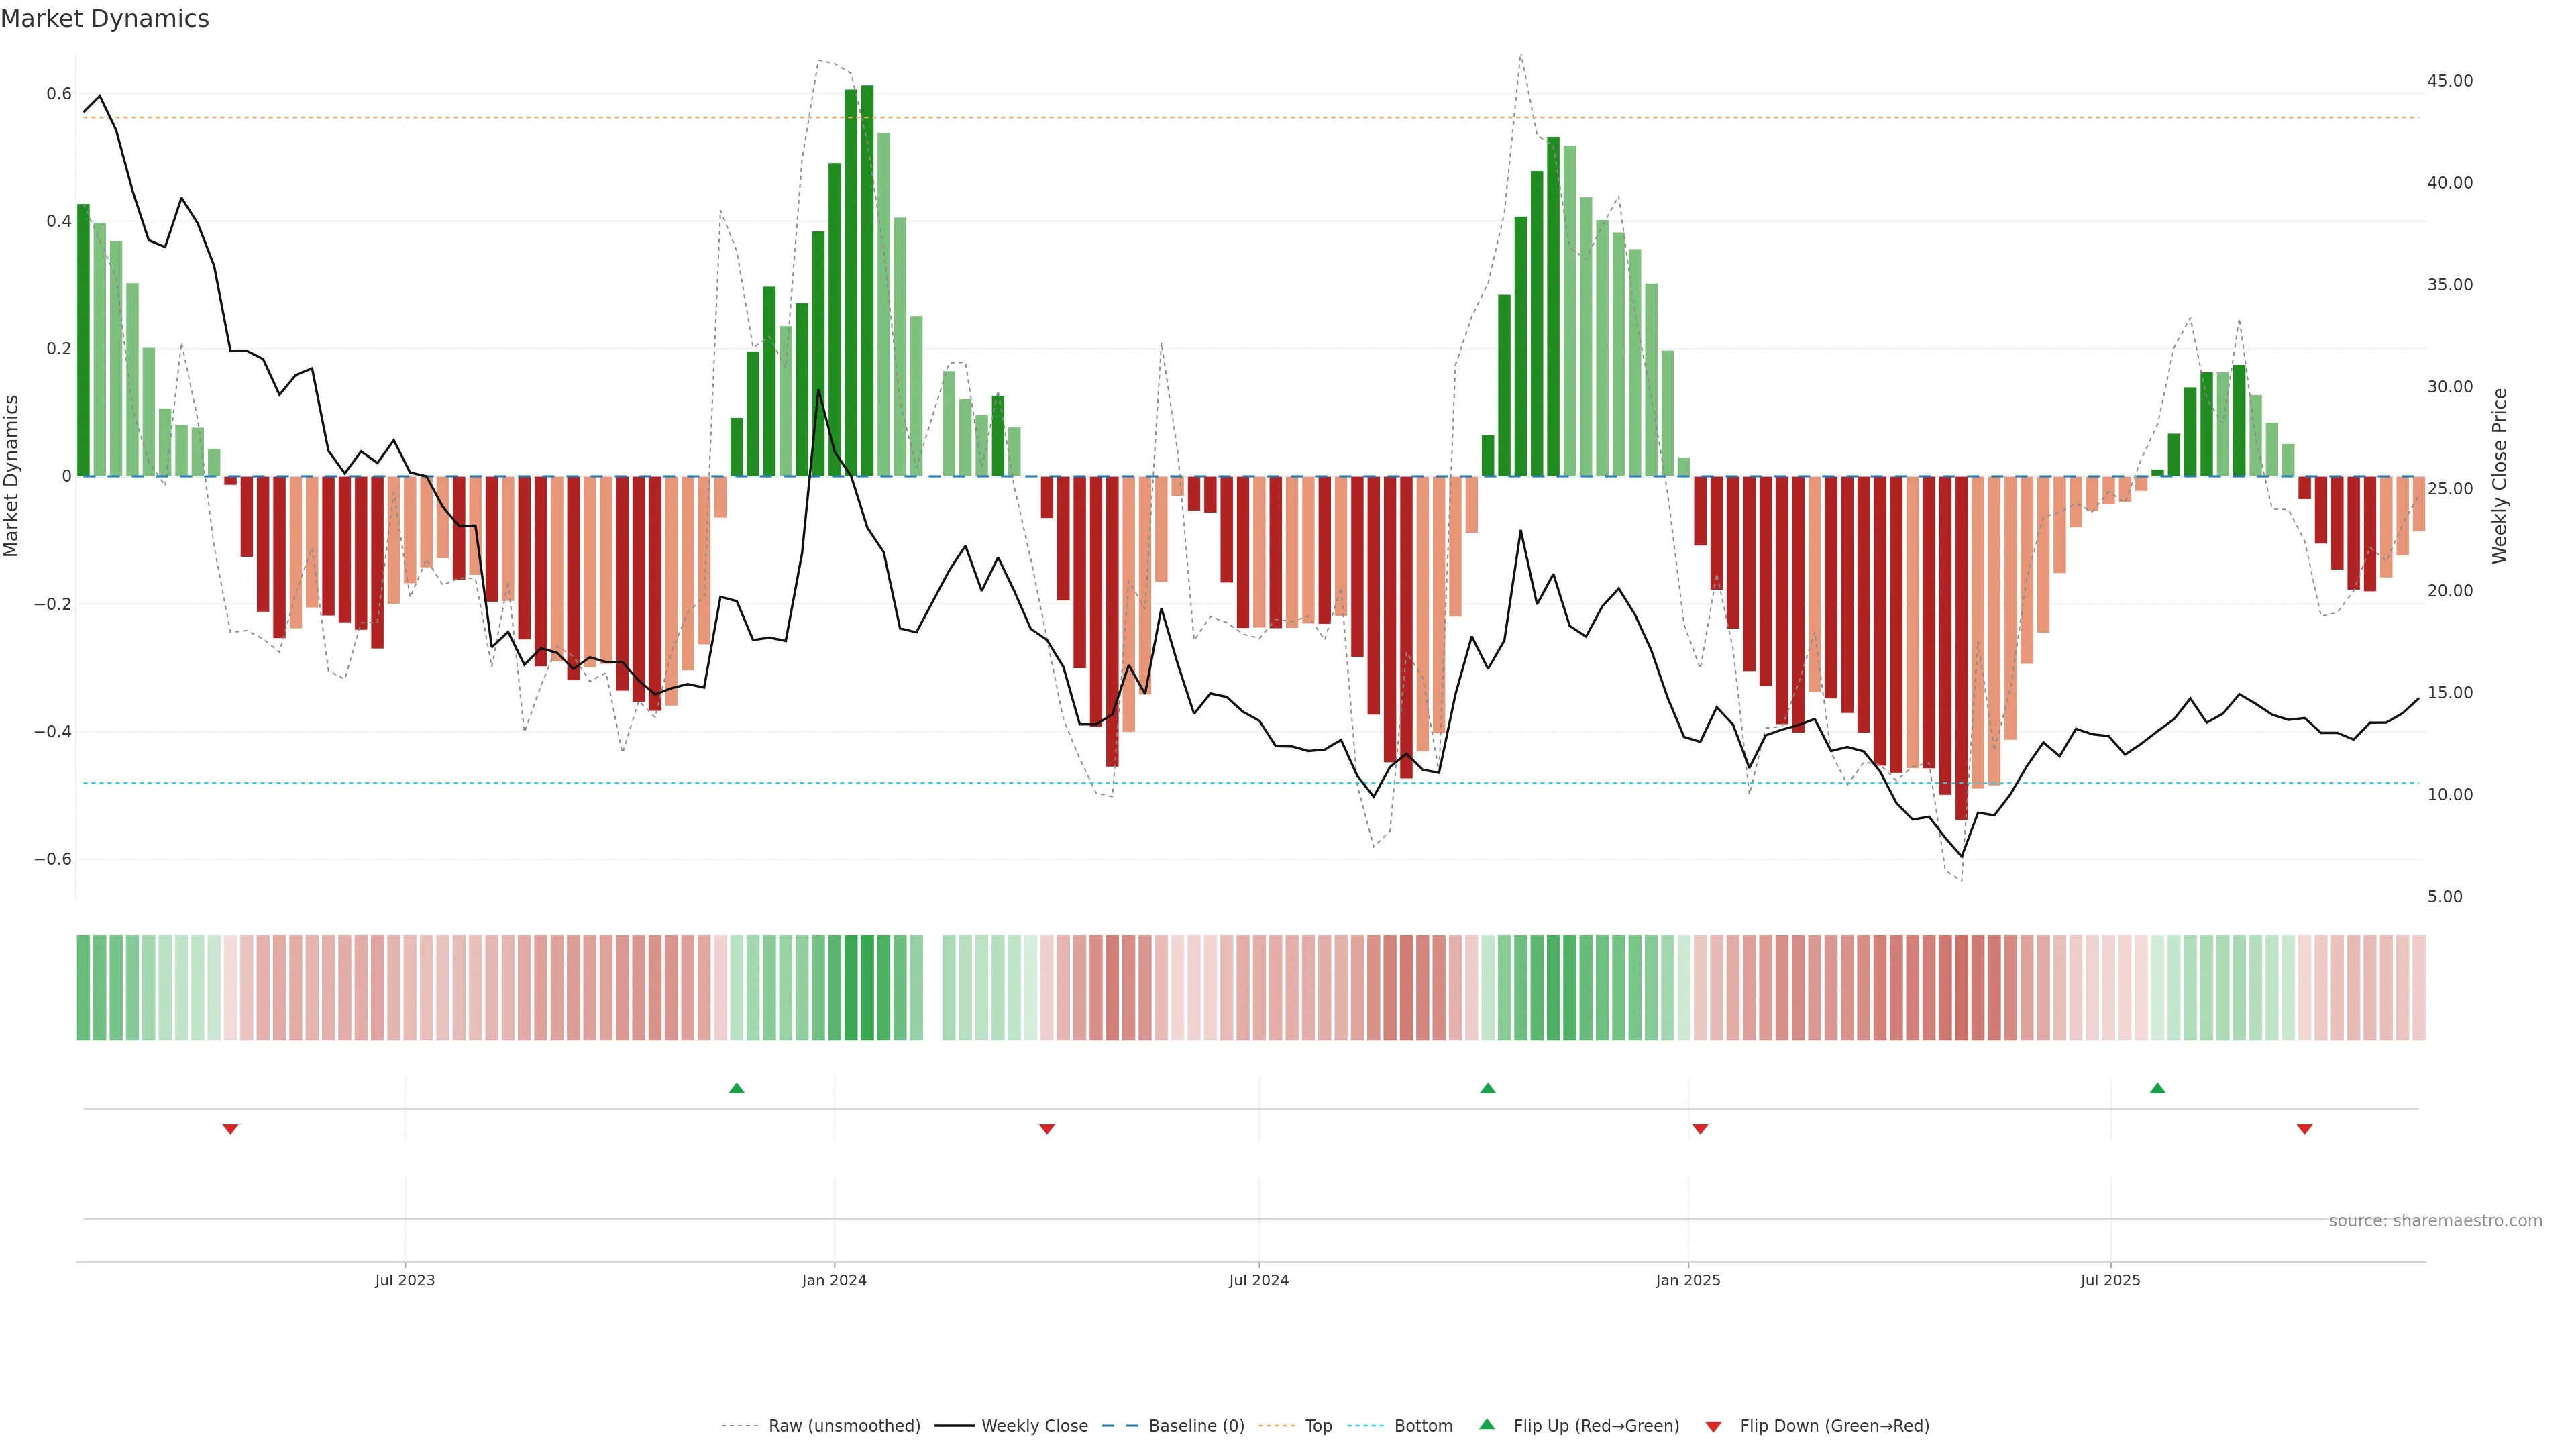Toggle the Top legend entry

pos(1318,1425)
